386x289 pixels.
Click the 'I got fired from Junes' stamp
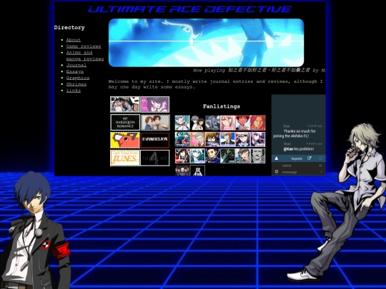click(125, 158)
